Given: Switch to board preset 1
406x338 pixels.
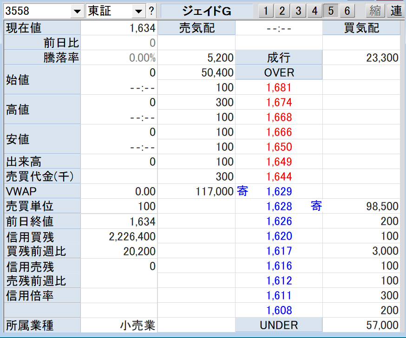Looking at the screenshot, I should [265, 11].
